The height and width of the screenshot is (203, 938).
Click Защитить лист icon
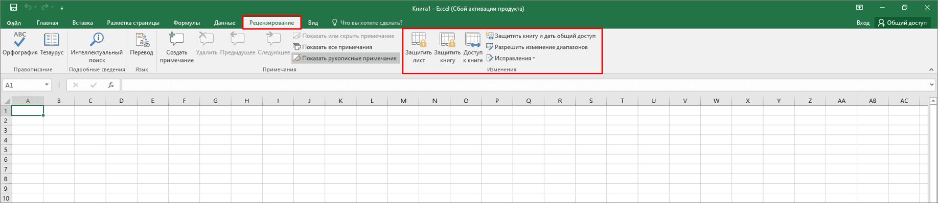(419, 48)
